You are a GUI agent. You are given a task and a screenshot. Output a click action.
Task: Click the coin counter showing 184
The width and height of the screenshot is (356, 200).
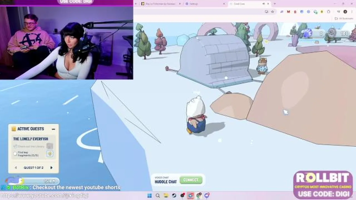338,34
